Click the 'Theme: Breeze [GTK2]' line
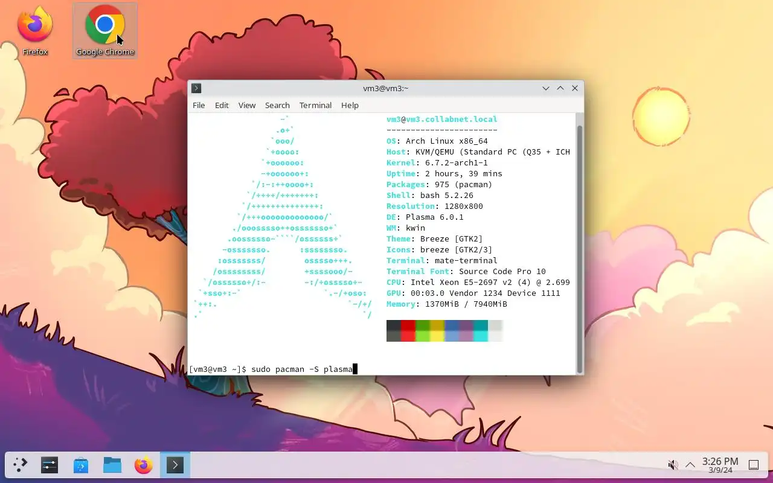Screen dimensions: 773x483 435,239
